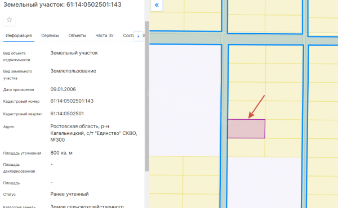Image resolution: width=338 pixels, height=208 pixels.
Task: Add parcel to favorites with star icon
Action: click(9, 20)
